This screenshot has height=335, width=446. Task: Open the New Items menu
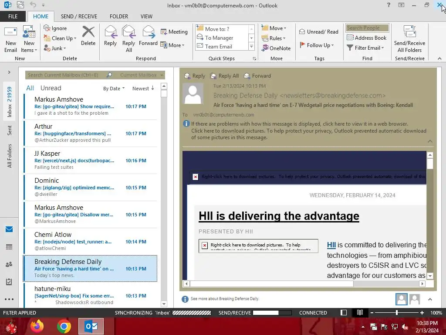coord(29,39)
